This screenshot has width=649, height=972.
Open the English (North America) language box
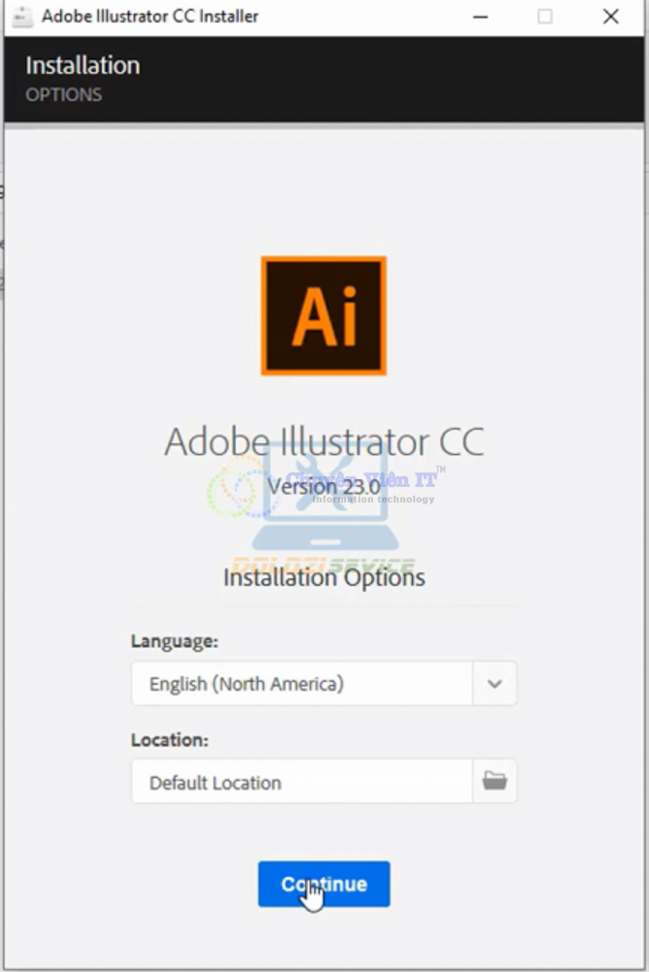point(301,684)
